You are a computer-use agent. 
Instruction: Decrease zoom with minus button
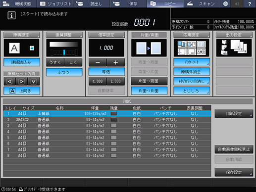pyautogui.click(x=98, y=62)
